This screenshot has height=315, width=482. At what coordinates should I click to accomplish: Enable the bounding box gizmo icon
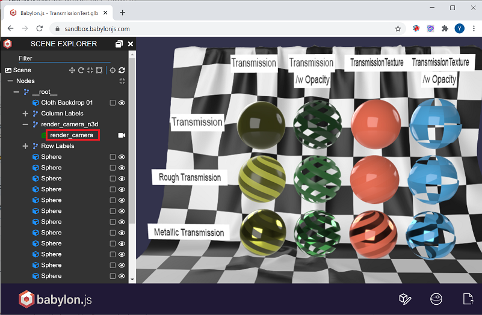point(99,70)
